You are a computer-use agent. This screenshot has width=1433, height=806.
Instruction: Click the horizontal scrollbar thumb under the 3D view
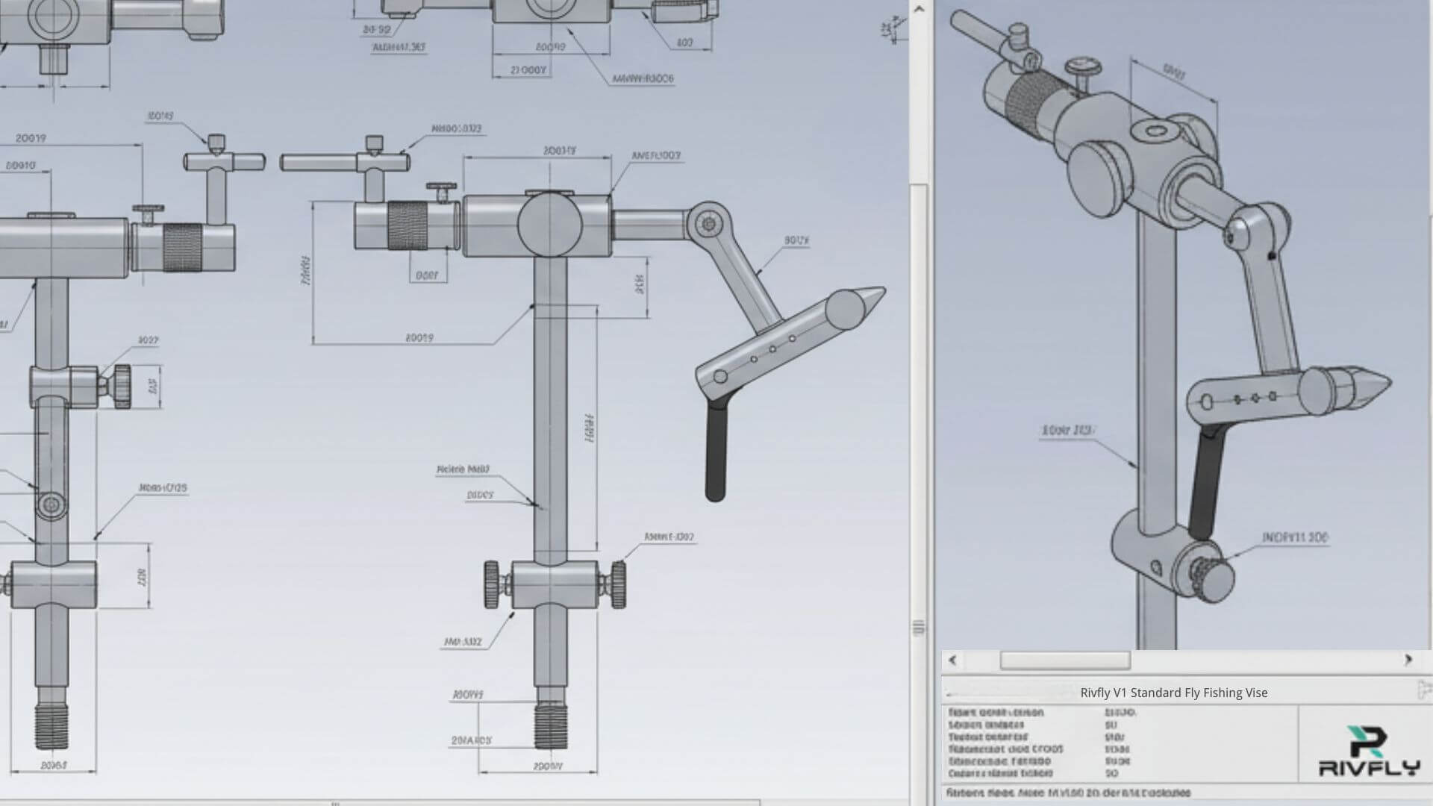click(1064, 660)
